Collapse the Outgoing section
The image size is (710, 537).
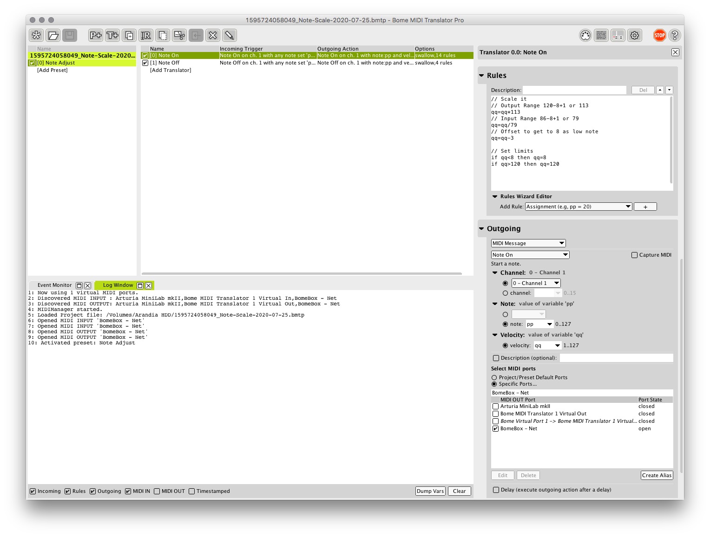(x=481, y=229)
